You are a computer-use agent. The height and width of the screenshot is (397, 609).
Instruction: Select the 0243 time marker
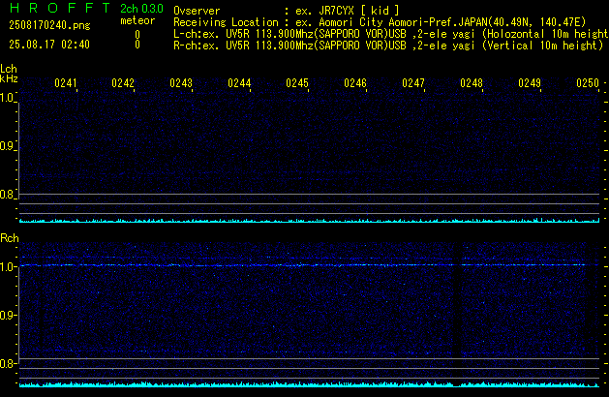click(181, 83)
